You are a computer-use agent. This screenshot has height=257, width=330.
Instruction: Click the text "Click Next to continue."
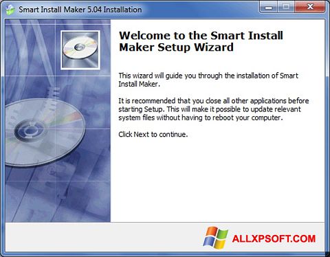point(153,134)
